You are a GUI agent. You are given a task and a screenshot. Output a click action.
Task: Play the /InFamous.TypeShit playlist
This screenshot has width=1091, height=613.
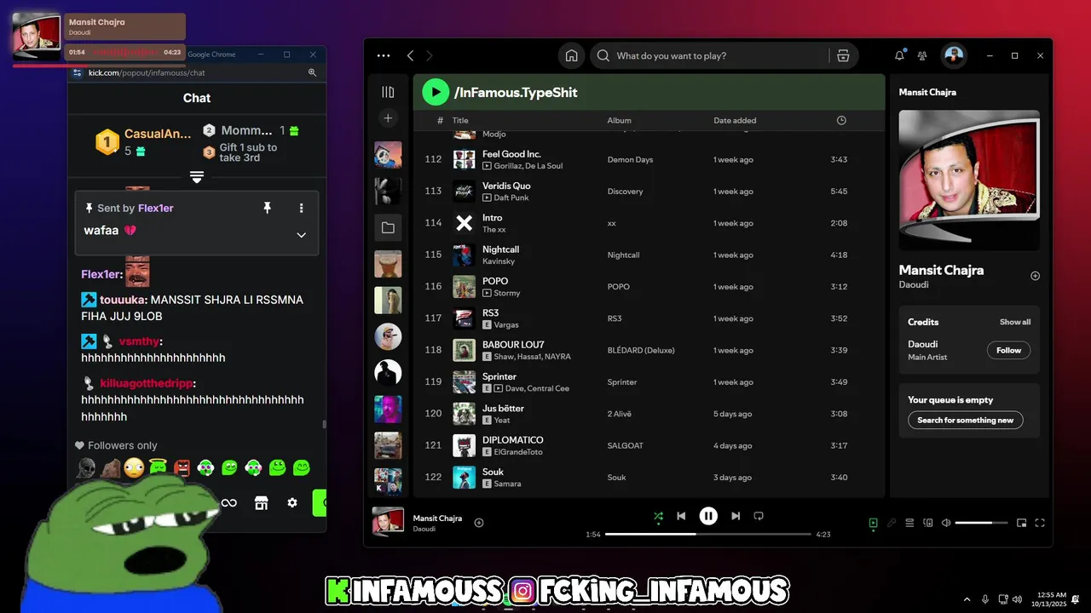pyautogui.click(x=436, y=92)
